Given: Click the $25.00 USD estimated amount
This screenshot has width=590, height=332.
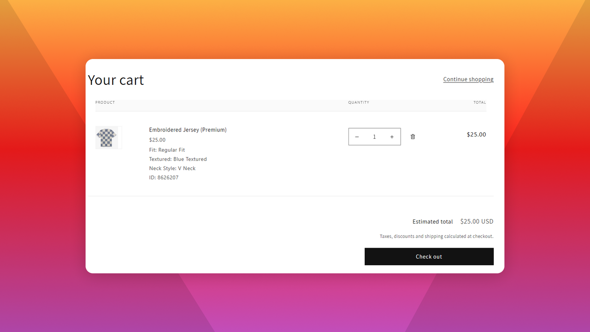Looking at the screenshot, I should (477, 221).
